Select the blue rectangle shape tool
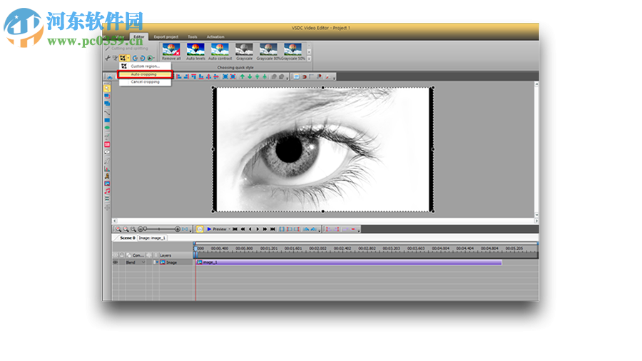Viewport: 642px width, 361px height. (x=107, y=121)
